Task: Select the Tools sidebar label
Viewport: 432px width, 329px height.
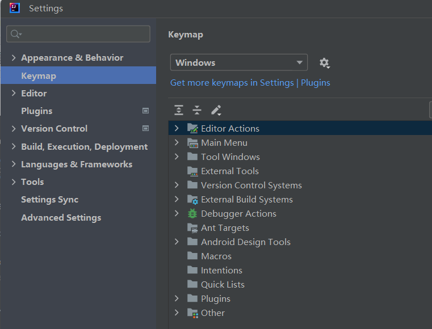Action: tap(32, 182)
